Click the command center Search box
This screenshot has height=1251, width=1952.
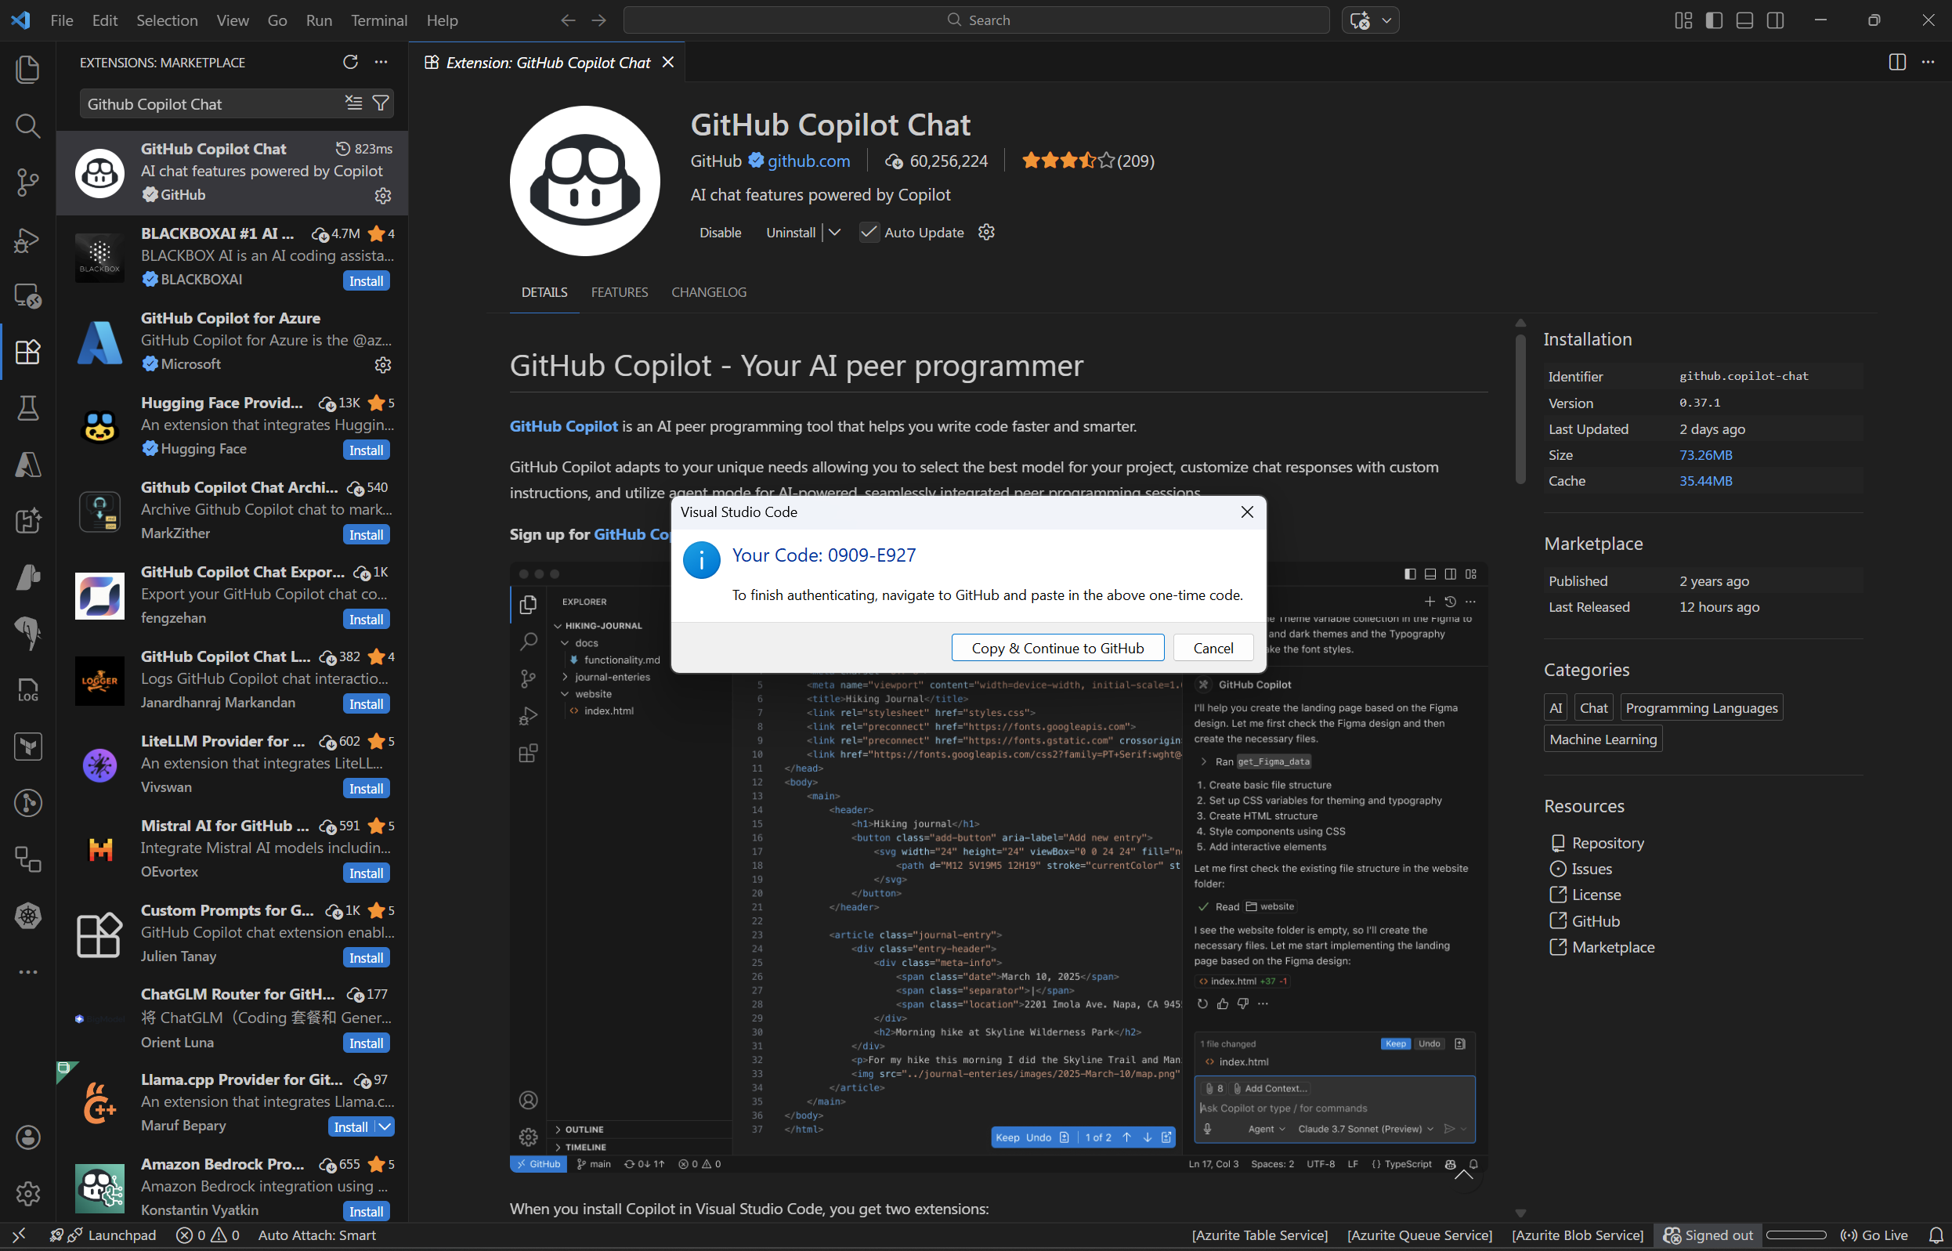click(975, 20)
